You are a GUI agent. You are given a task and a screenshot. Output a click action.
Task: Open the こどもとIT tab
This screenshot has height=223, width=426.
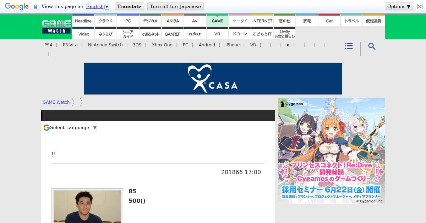tap(262, 34)
